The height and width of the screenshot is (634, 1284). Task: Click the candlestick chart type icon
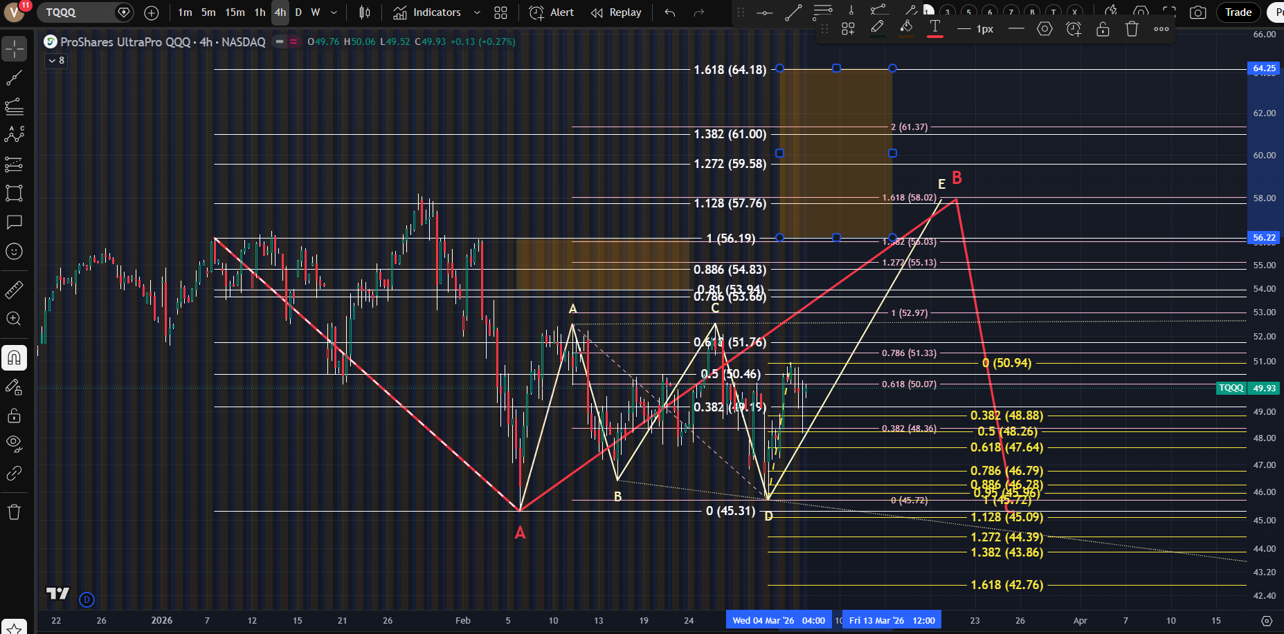click(x=365, y=12)
